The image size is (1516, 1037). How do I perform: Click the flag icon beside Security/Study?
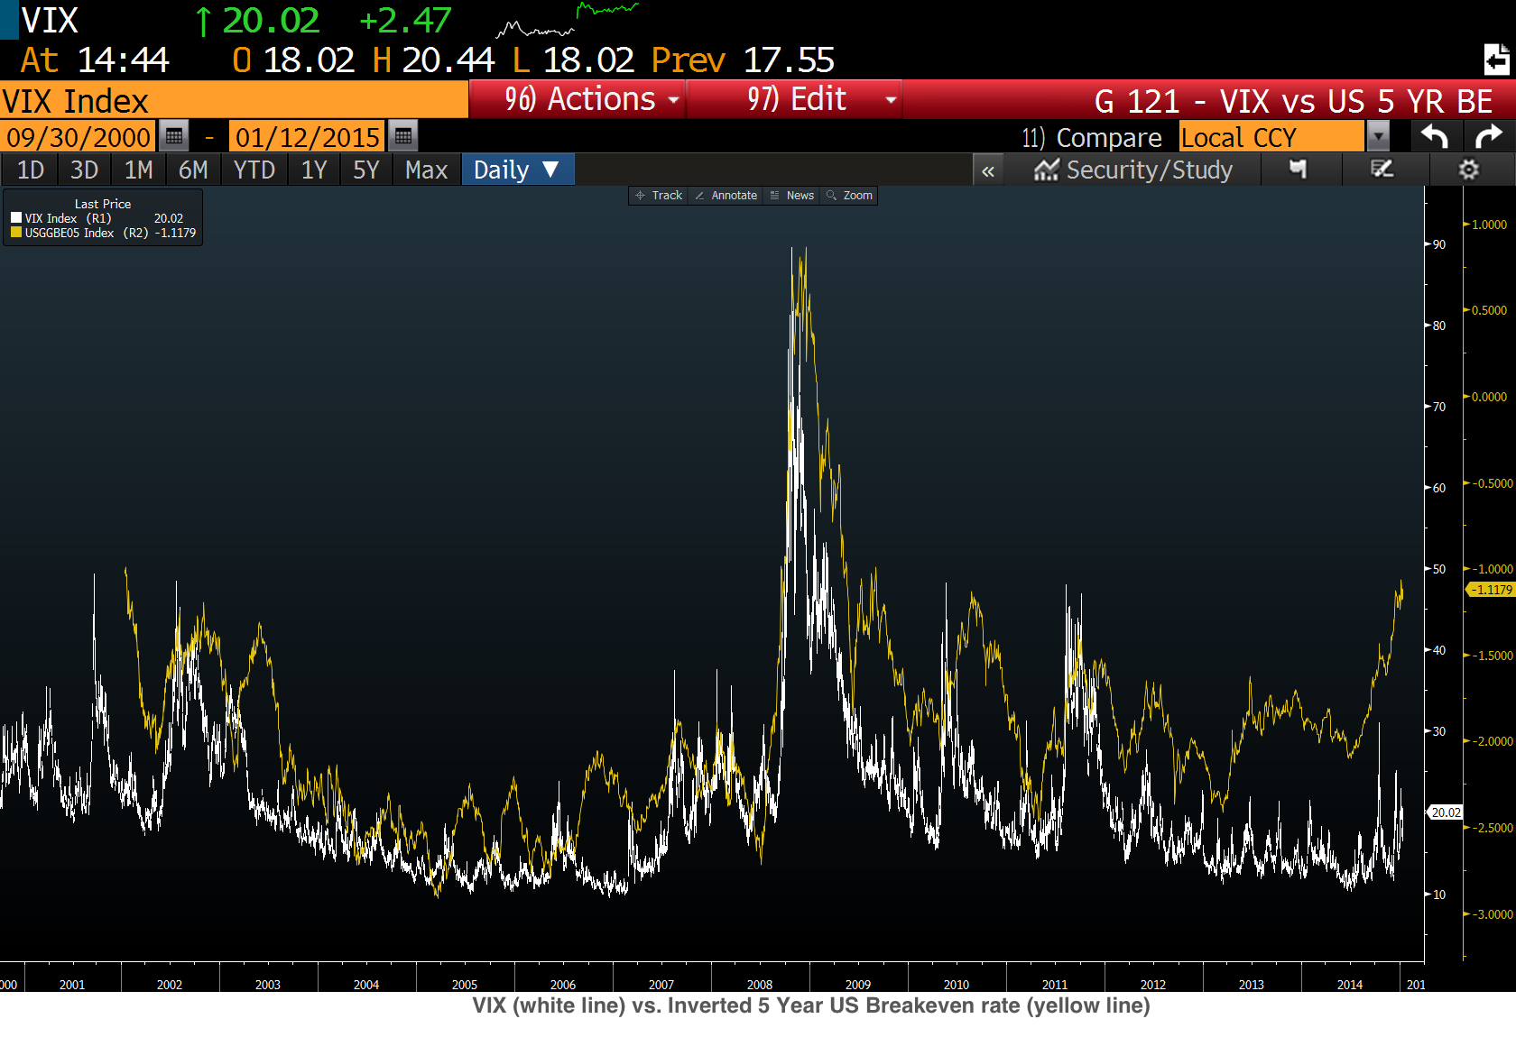(1298, 170)
